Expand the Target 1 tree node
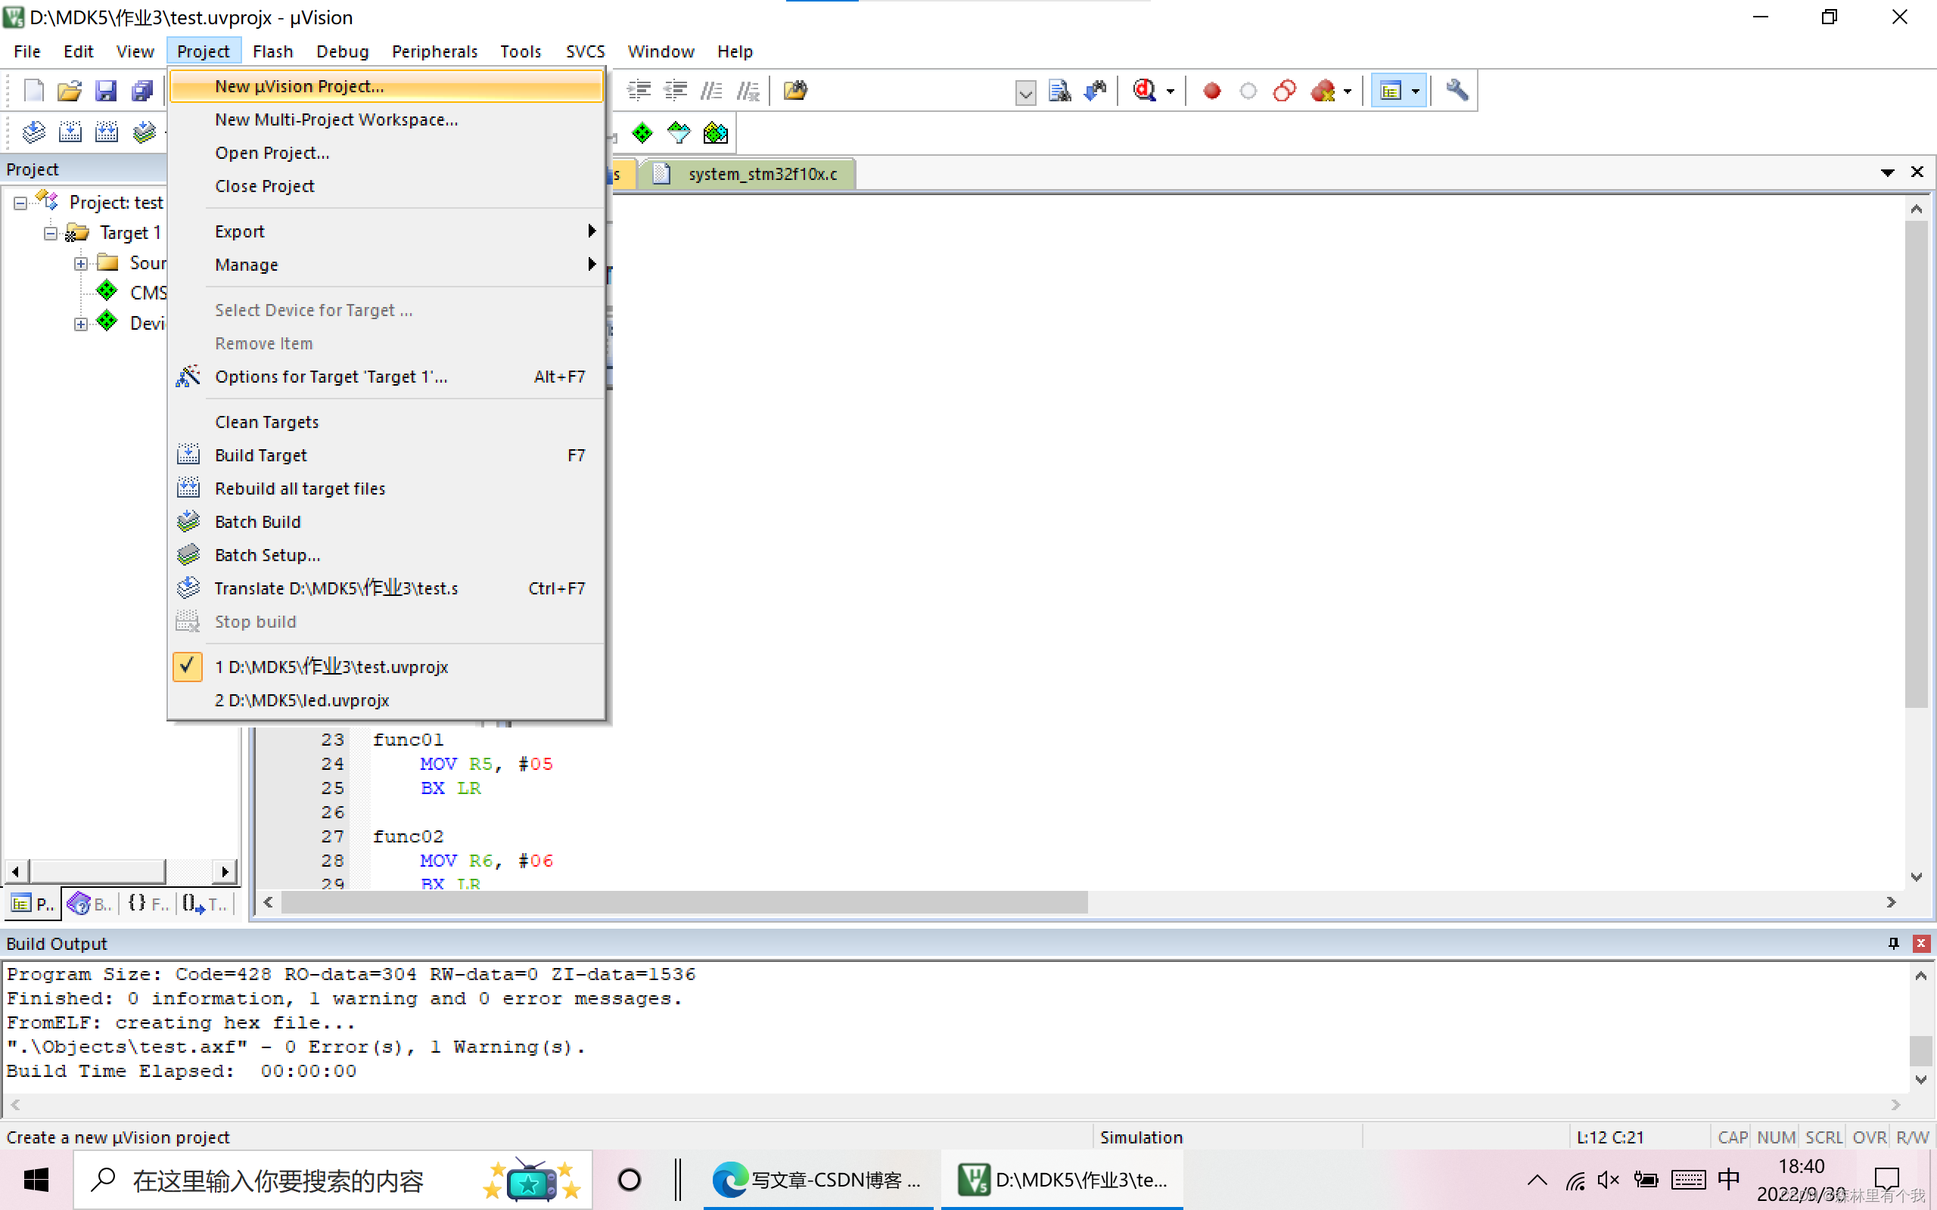 point(50,231)
